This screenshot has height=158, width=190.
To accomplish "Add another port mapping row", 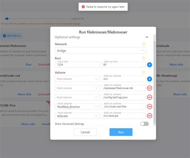I will coord(150,65).
